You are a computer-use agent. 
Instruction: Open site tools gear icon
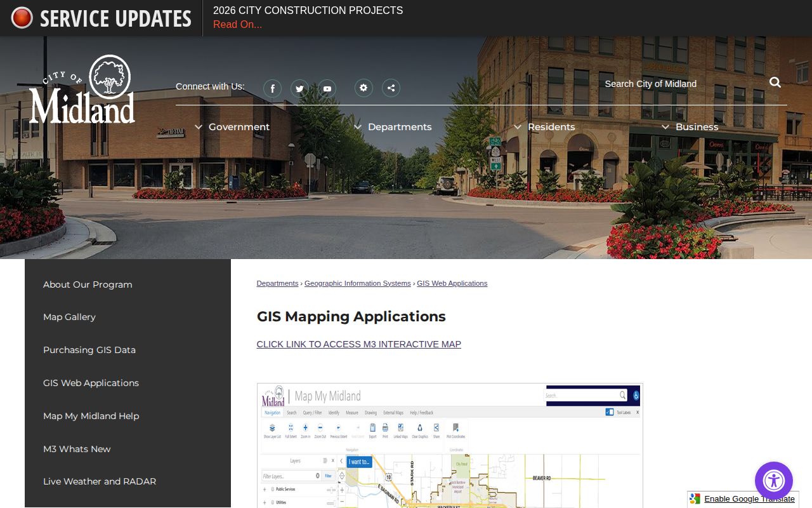coord(363,88)
